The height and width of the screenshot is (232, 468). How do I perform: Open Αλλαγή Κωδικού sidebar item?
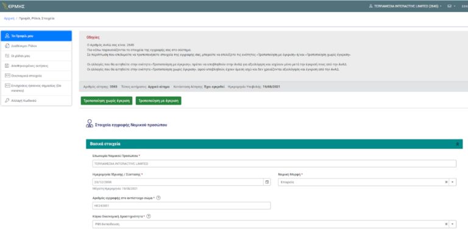pyautogui.click(x=36, y=100)
